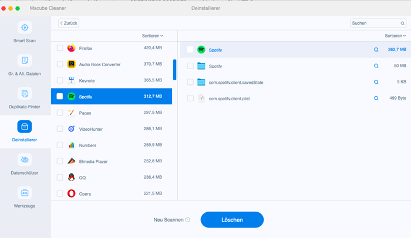Click into the Suchen search field
411x238 pixels.
[x=378, y=23]
